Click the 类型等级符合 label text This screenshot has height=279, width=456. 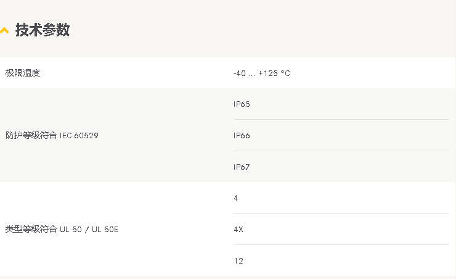point(31,230)
